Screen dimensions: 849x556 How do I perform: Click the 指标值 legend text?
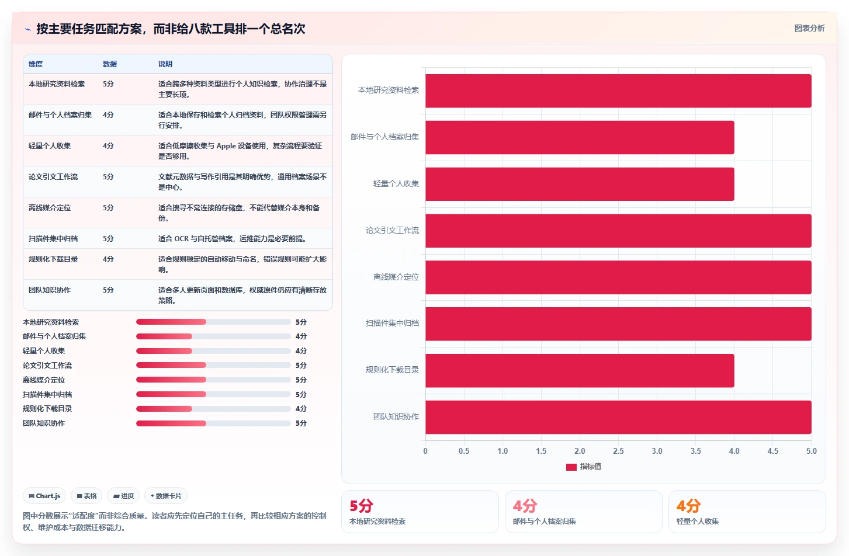591,467
